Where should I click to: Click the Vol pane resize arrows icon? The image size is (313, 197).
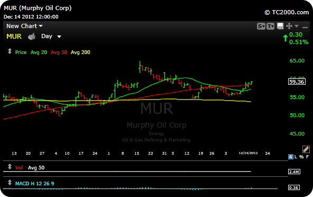pyautogui.click(x=10, y=167)
